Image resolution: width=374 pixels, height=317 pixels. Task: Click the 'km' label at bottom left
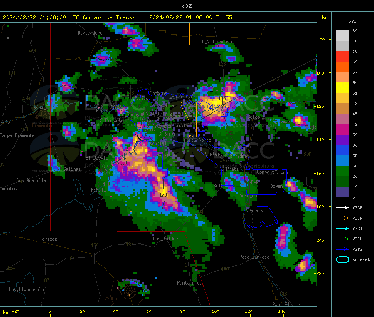click(x=6, y=312)
